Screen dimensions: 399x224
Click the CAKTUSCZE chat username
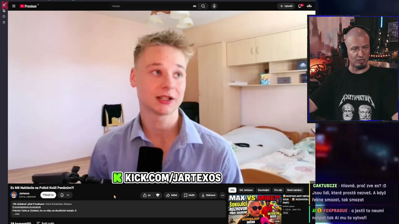(x=325, y=186)
